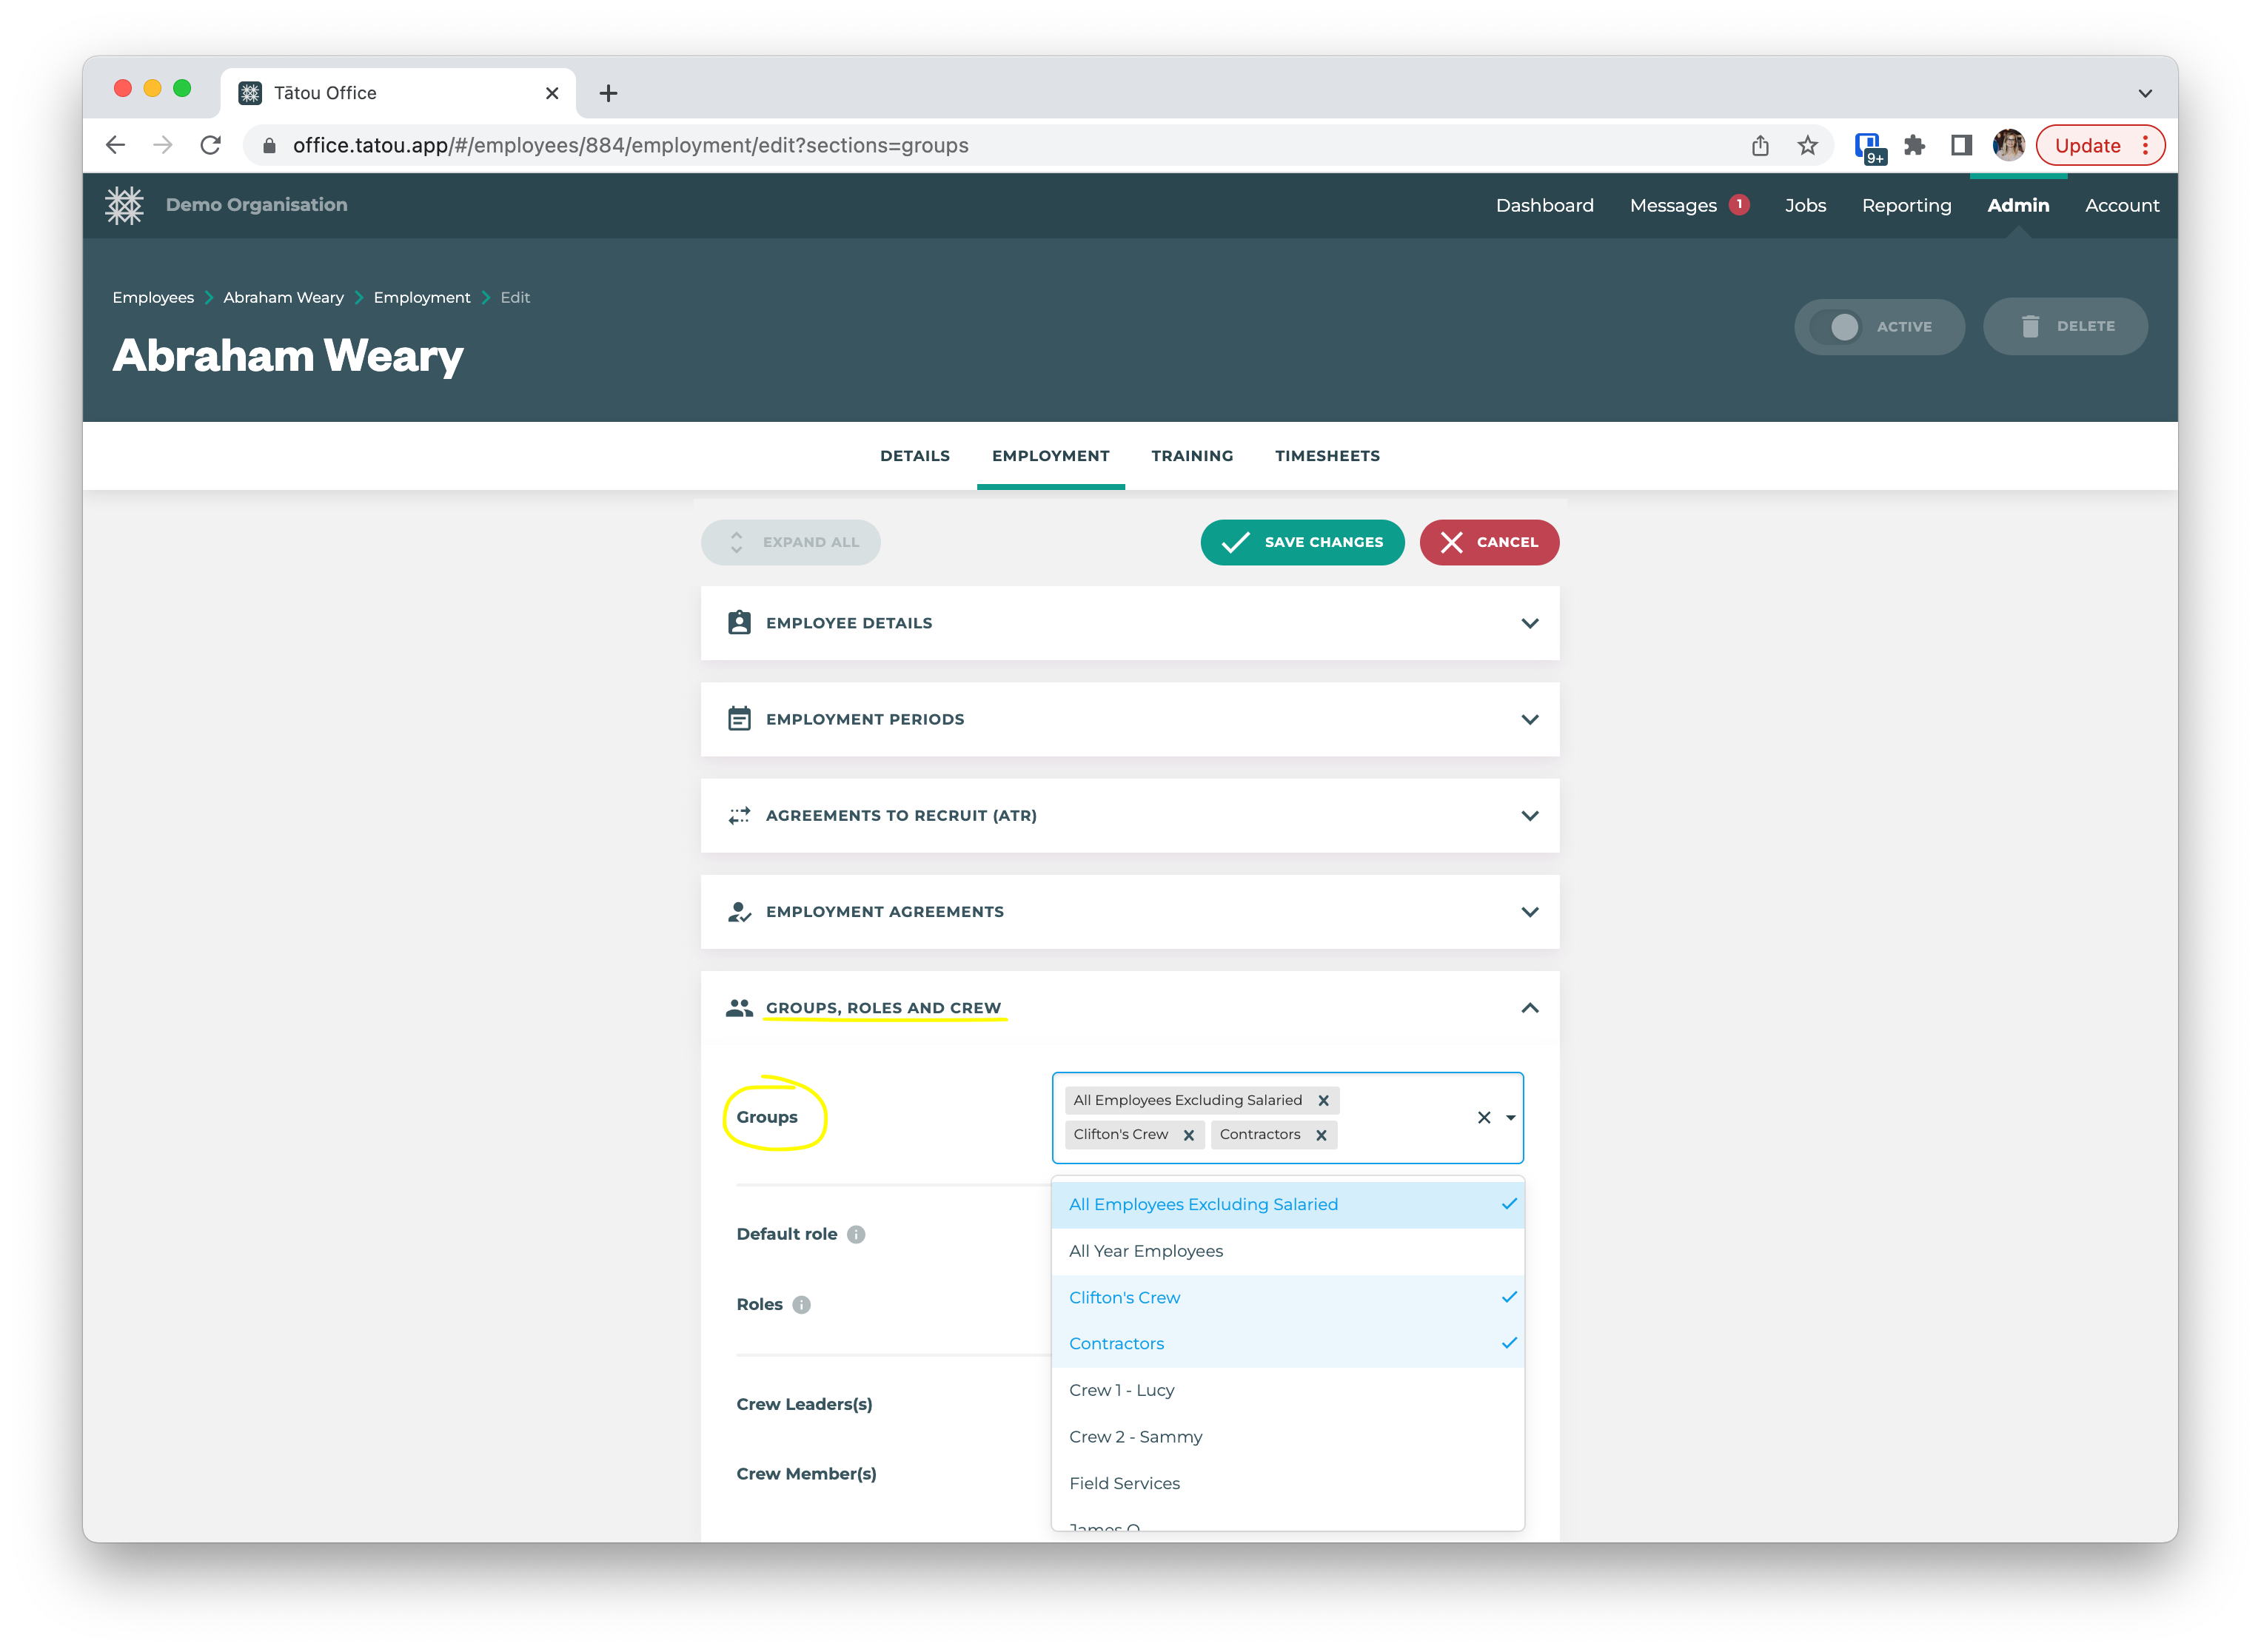Click the Abraham Weary breadcrumb link
2261x1652 pixels.
(x=283, y=297)
